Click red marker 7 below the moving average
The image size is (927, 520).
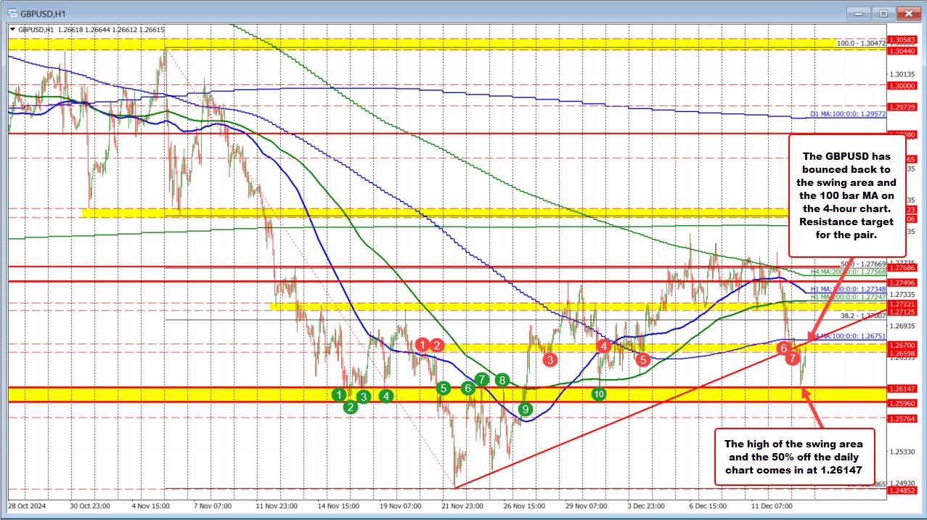pos(793,358)
